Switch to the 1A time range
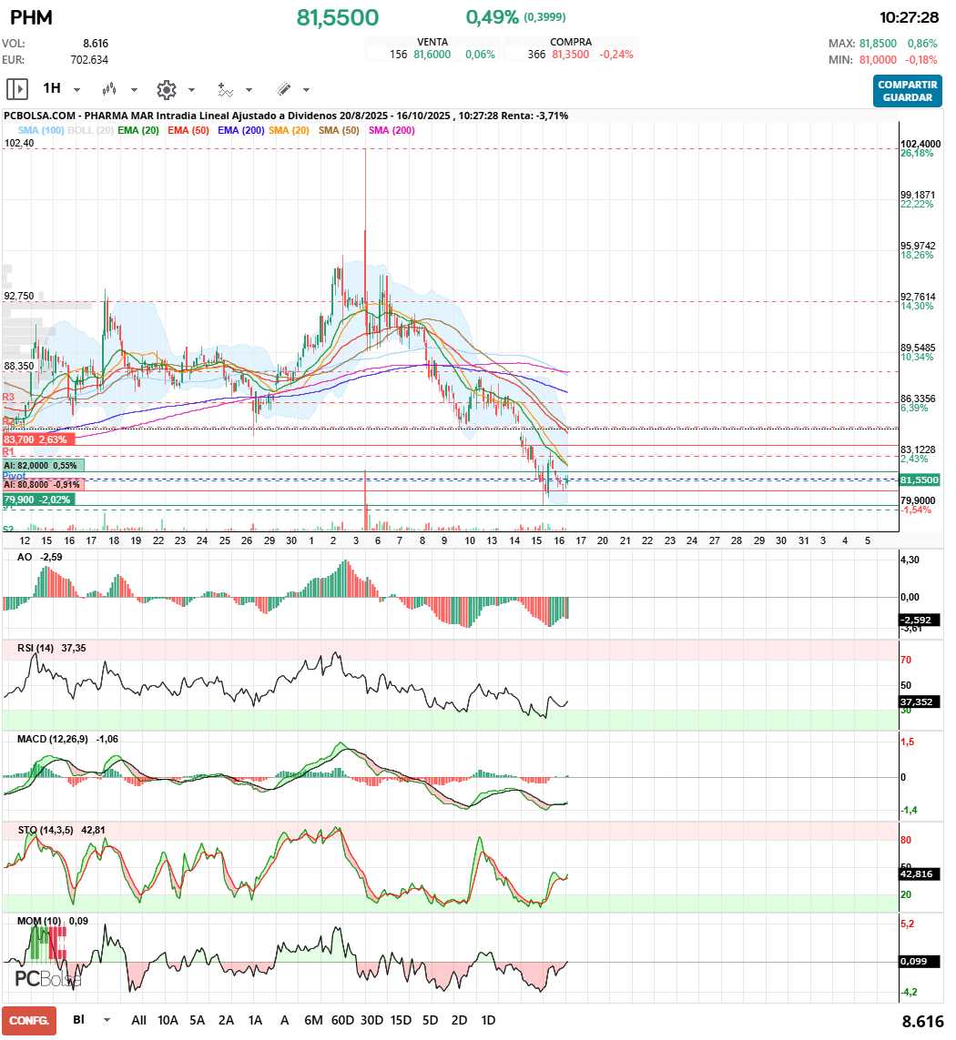The height and width of the screenshot is (1040, 956). point(256,1021)
